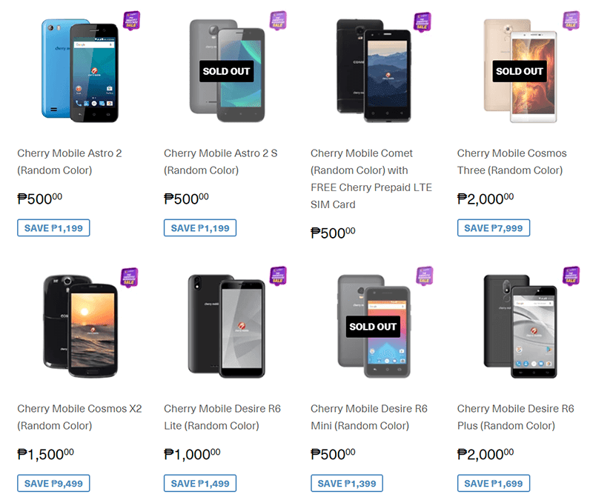
Task: Click the sale badge on Desire R6 Plus
Action: [571, 276]
